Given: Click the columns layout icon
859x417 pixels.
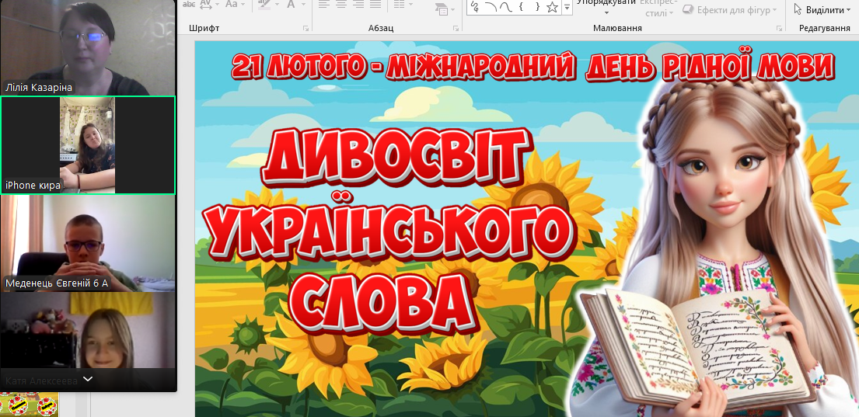Looking at the screenshot, I should click(x=400, y=5).
